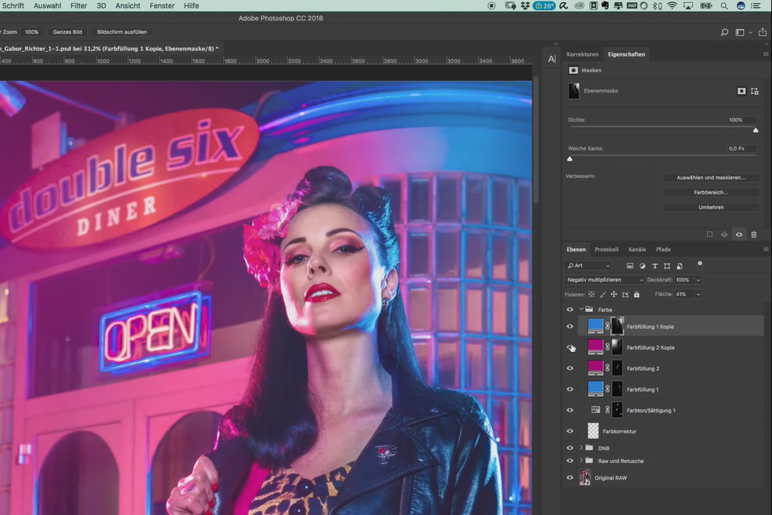Image resolution: width=772 pixels, height=515 pixels.
Task: Lock image pixels with brush icon
Action: (602, 294)
